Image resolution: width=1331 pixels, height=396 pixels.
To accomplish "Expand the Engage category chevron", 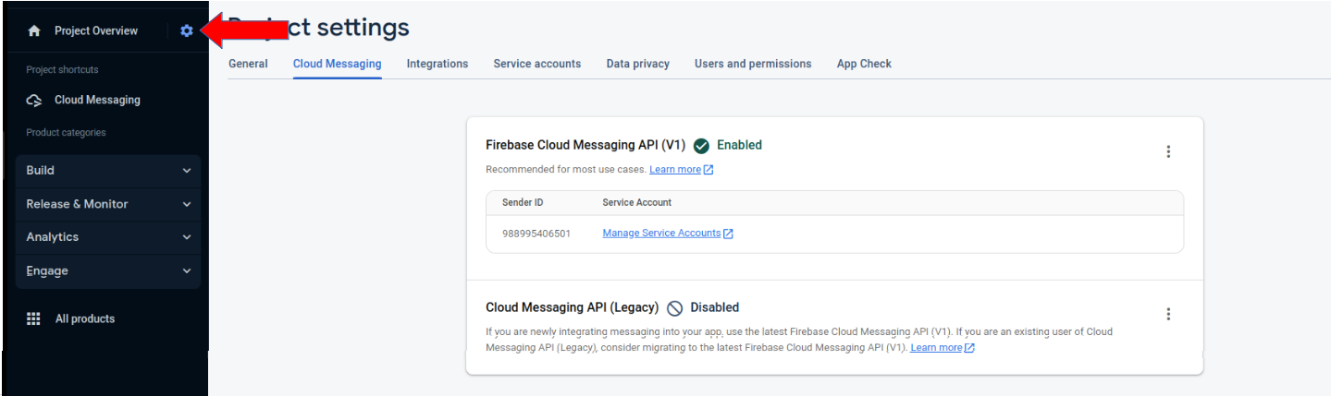I will pyautogui.click(x=187, y=271).
